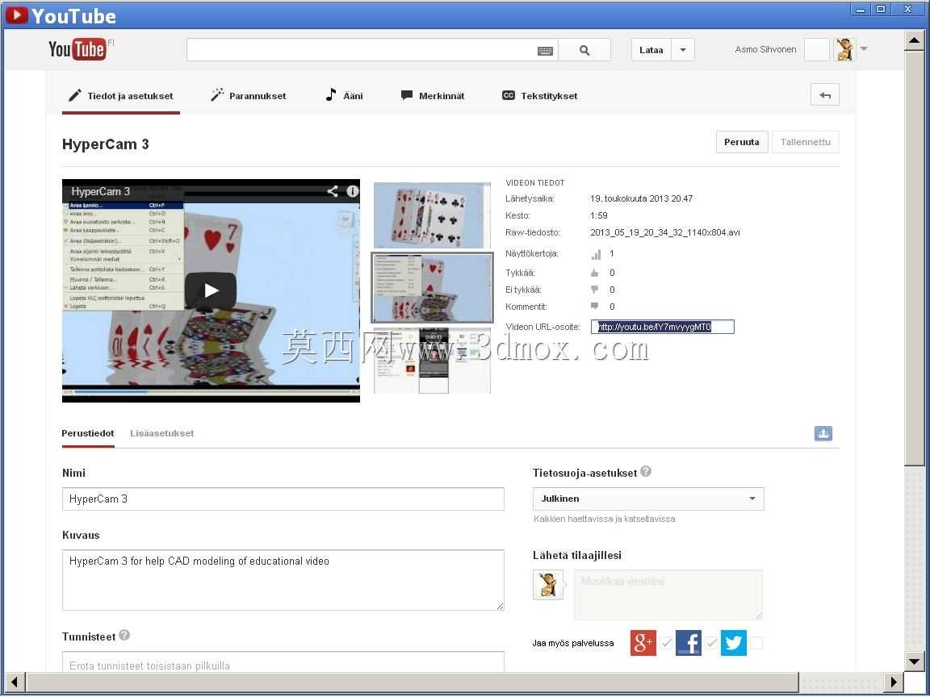Image resolution: width=930 pixels, height=697 pixels.
Task: Click the vertical scrollbar up arrow
Action: (914, 40)
